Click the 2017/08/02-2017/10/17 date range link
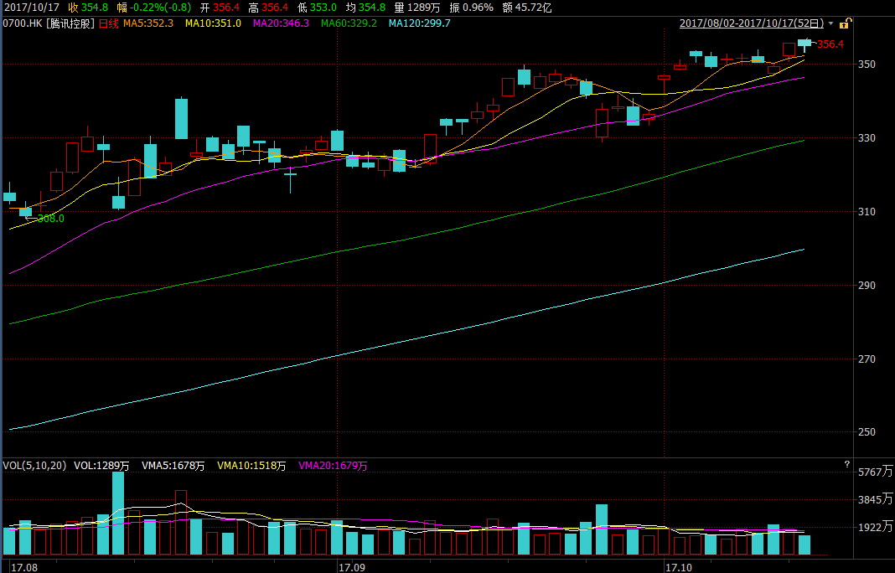This screenshot has height=573, width=895. pos(752,23)
